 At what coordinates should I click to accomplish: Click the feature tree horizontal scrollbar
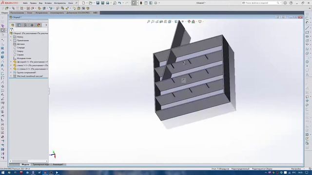(28, 161)
